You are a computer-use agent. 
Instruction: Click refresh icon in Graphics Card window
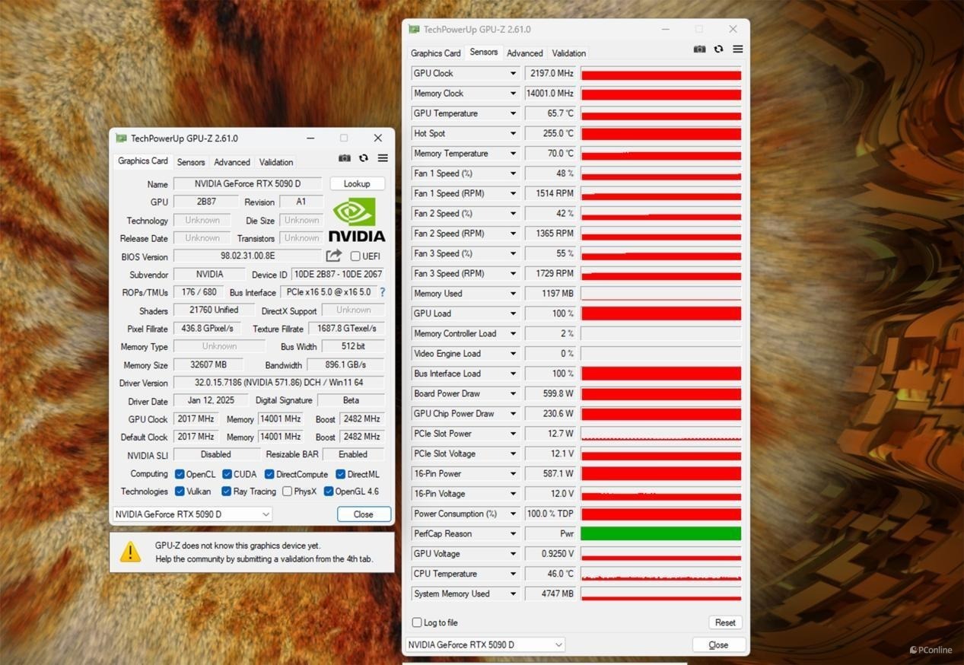tap(364, 157)
